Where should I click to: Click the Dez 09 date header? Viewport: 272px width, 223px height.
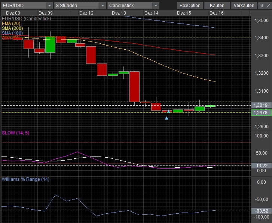tap(46, 13)
